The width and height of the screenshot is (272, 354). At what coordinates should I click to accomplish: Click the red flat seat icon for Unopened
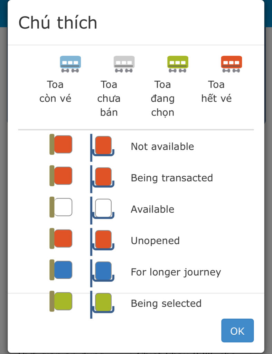coord(61,239)
